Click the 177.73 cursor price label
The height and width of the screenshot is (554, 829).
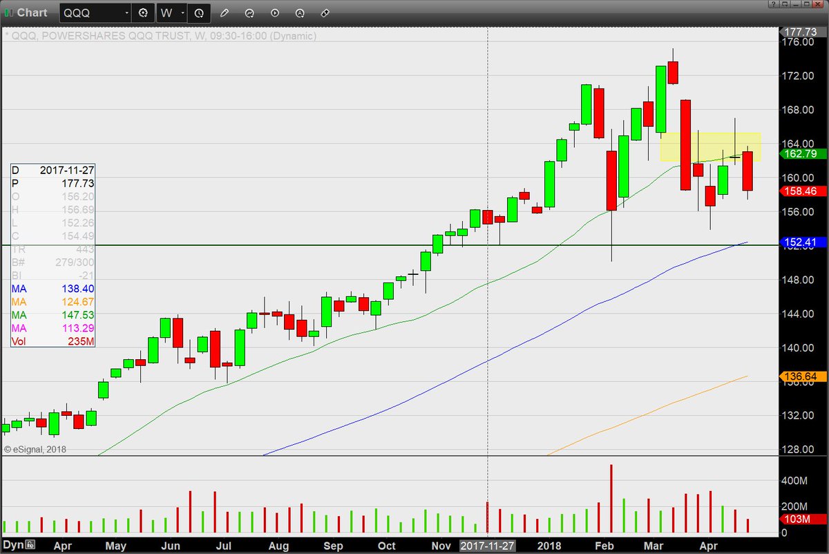click(x=801, y=31)
